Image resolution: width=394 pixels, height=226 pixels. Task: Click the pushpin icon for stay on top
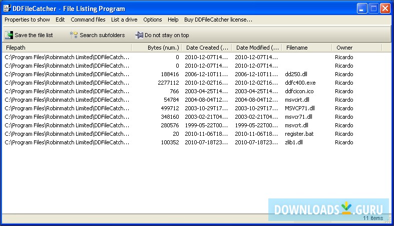pos(139,35)
